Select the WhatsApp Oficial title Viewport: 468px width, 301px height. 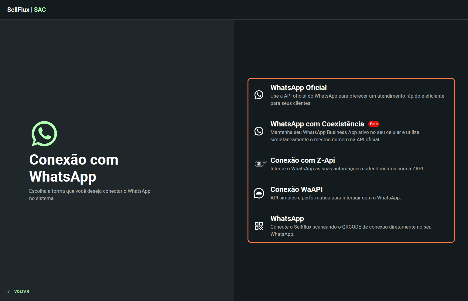point(298,88)
